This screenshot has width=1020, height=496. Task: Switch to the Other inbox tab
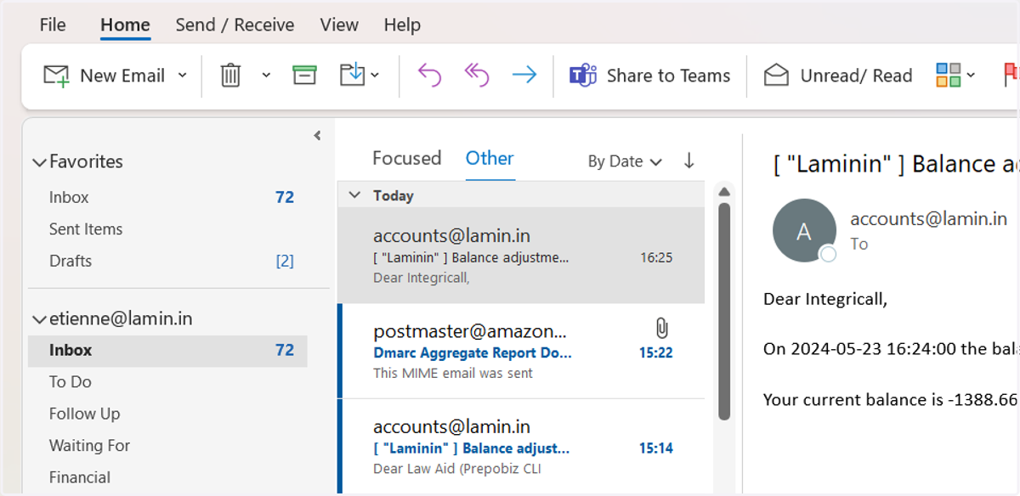click(490, 158)
